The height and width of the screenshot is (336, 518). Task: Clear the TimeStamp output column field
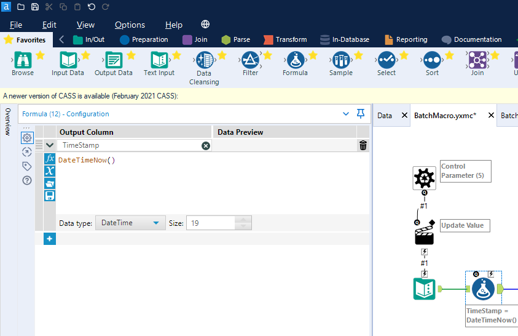(206, 145)
